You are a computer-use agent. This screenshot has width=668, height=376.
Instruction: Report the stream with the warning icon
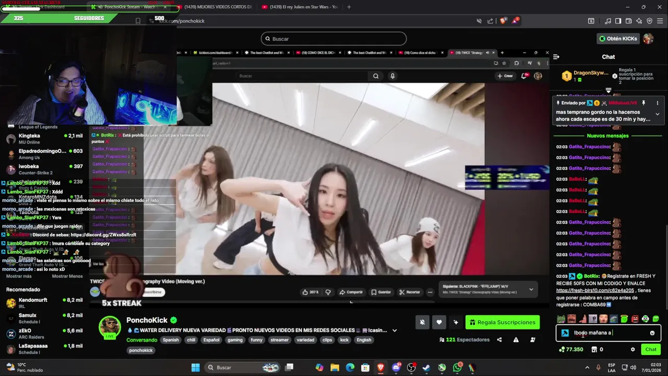pos(516,340)
